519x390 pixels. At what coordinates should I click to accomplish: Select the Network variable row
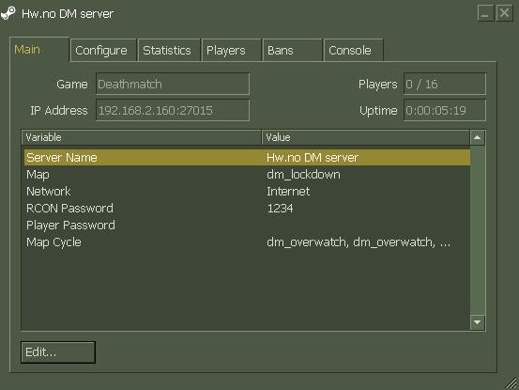pyautogui.click(x=247, y=192)
